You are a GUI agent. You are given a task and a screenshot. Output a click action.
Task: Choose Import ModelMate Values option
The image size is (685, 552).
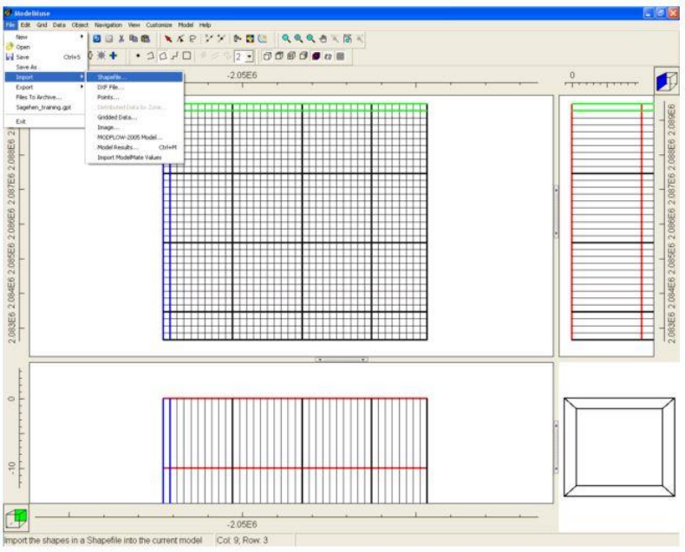point(134,157)
